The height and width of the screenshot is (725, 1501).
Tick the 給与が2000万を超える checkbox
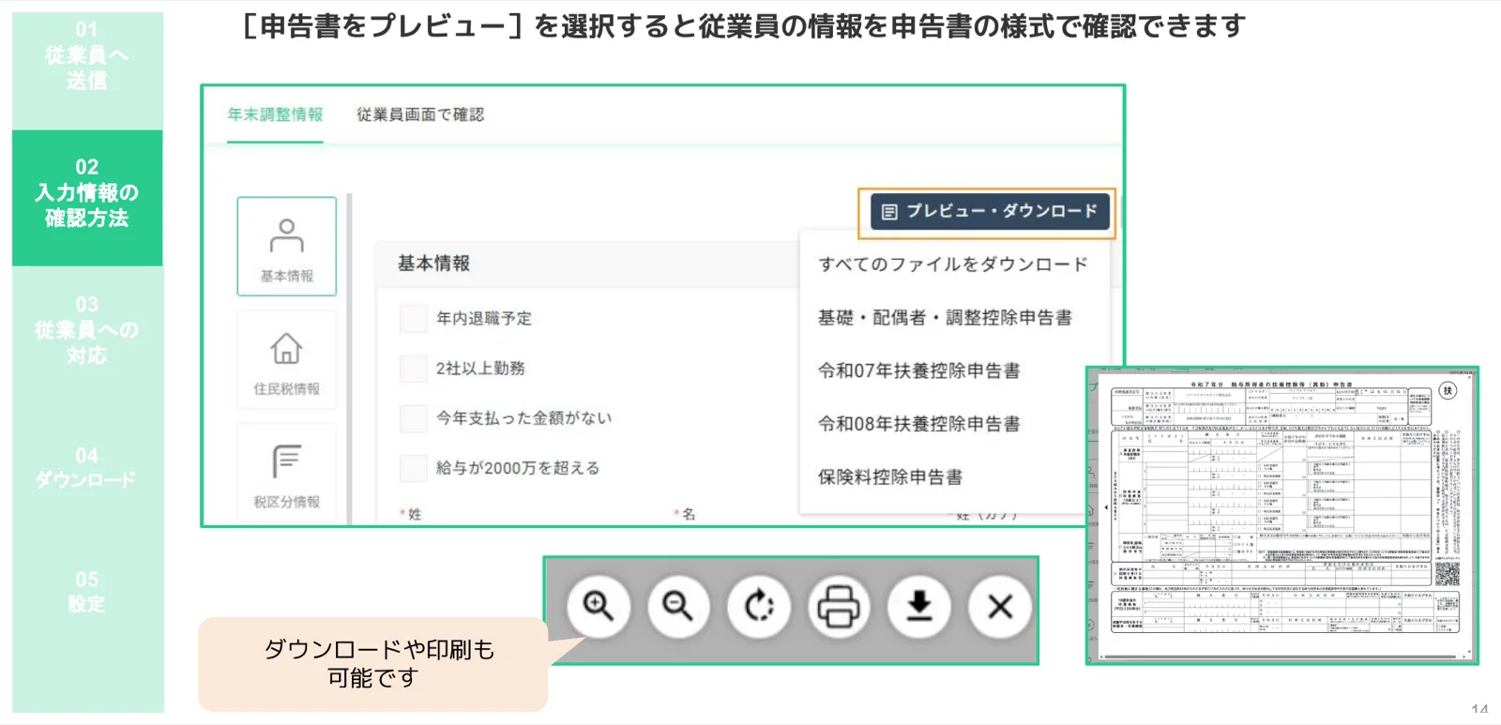tap(413, 468)
